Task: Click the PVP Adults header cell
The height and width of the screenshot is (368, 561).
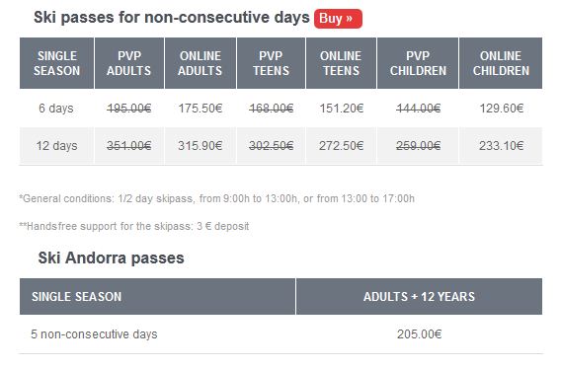Action: click(129, 63)
